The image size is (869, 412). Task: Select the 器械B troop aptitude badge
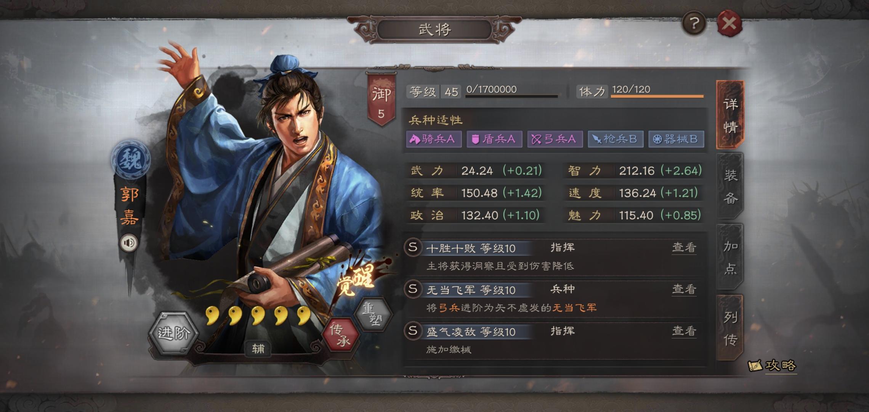coord(676,139)
